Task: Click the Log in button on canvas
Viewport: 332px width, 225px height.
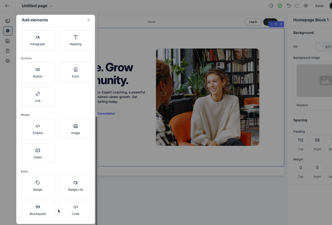Action: coord(253,22)
